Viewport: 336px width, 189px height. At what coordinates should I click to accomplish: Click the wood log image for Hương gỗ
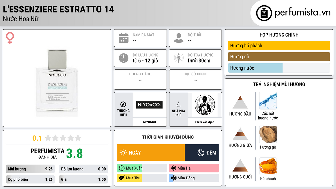click(268, 134)
